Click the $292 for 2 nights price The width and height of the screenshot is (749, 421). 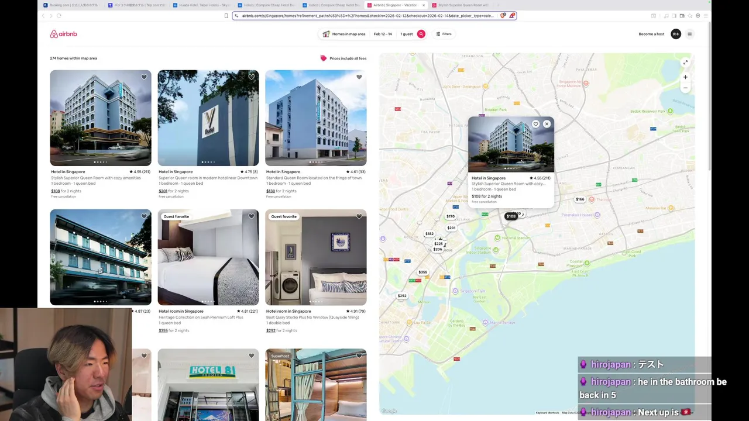click(281, 330)
